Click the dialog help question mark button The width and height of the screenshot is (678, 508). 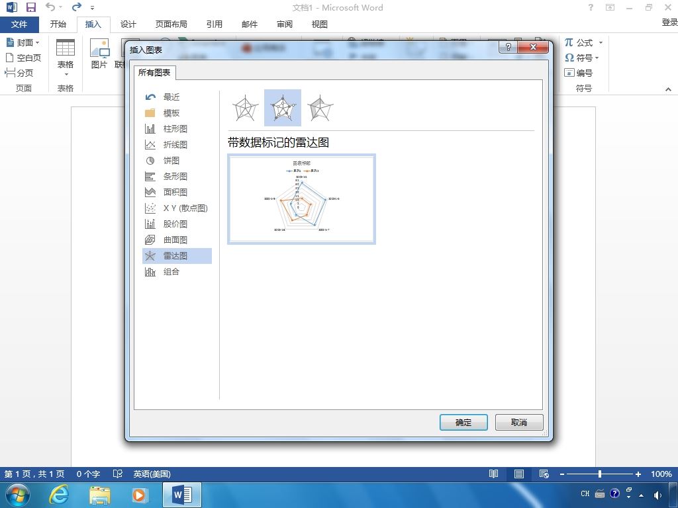[508, 47]
